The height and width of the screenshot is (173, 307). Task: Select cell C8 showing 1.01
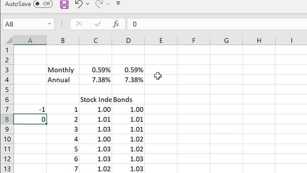[95, 119]
